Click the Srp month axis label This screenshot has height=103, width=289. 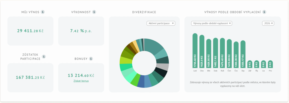[x=243, y=71]
